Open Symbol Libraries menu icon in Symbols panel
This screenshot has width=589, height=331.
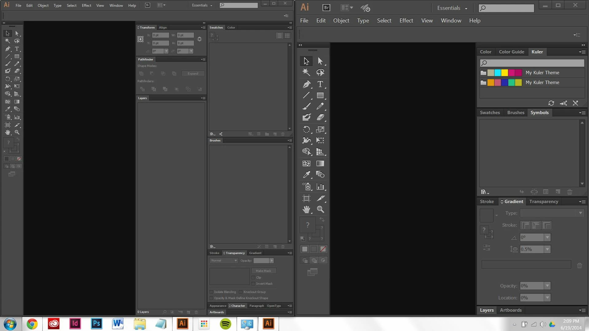[x=485, y=192]
